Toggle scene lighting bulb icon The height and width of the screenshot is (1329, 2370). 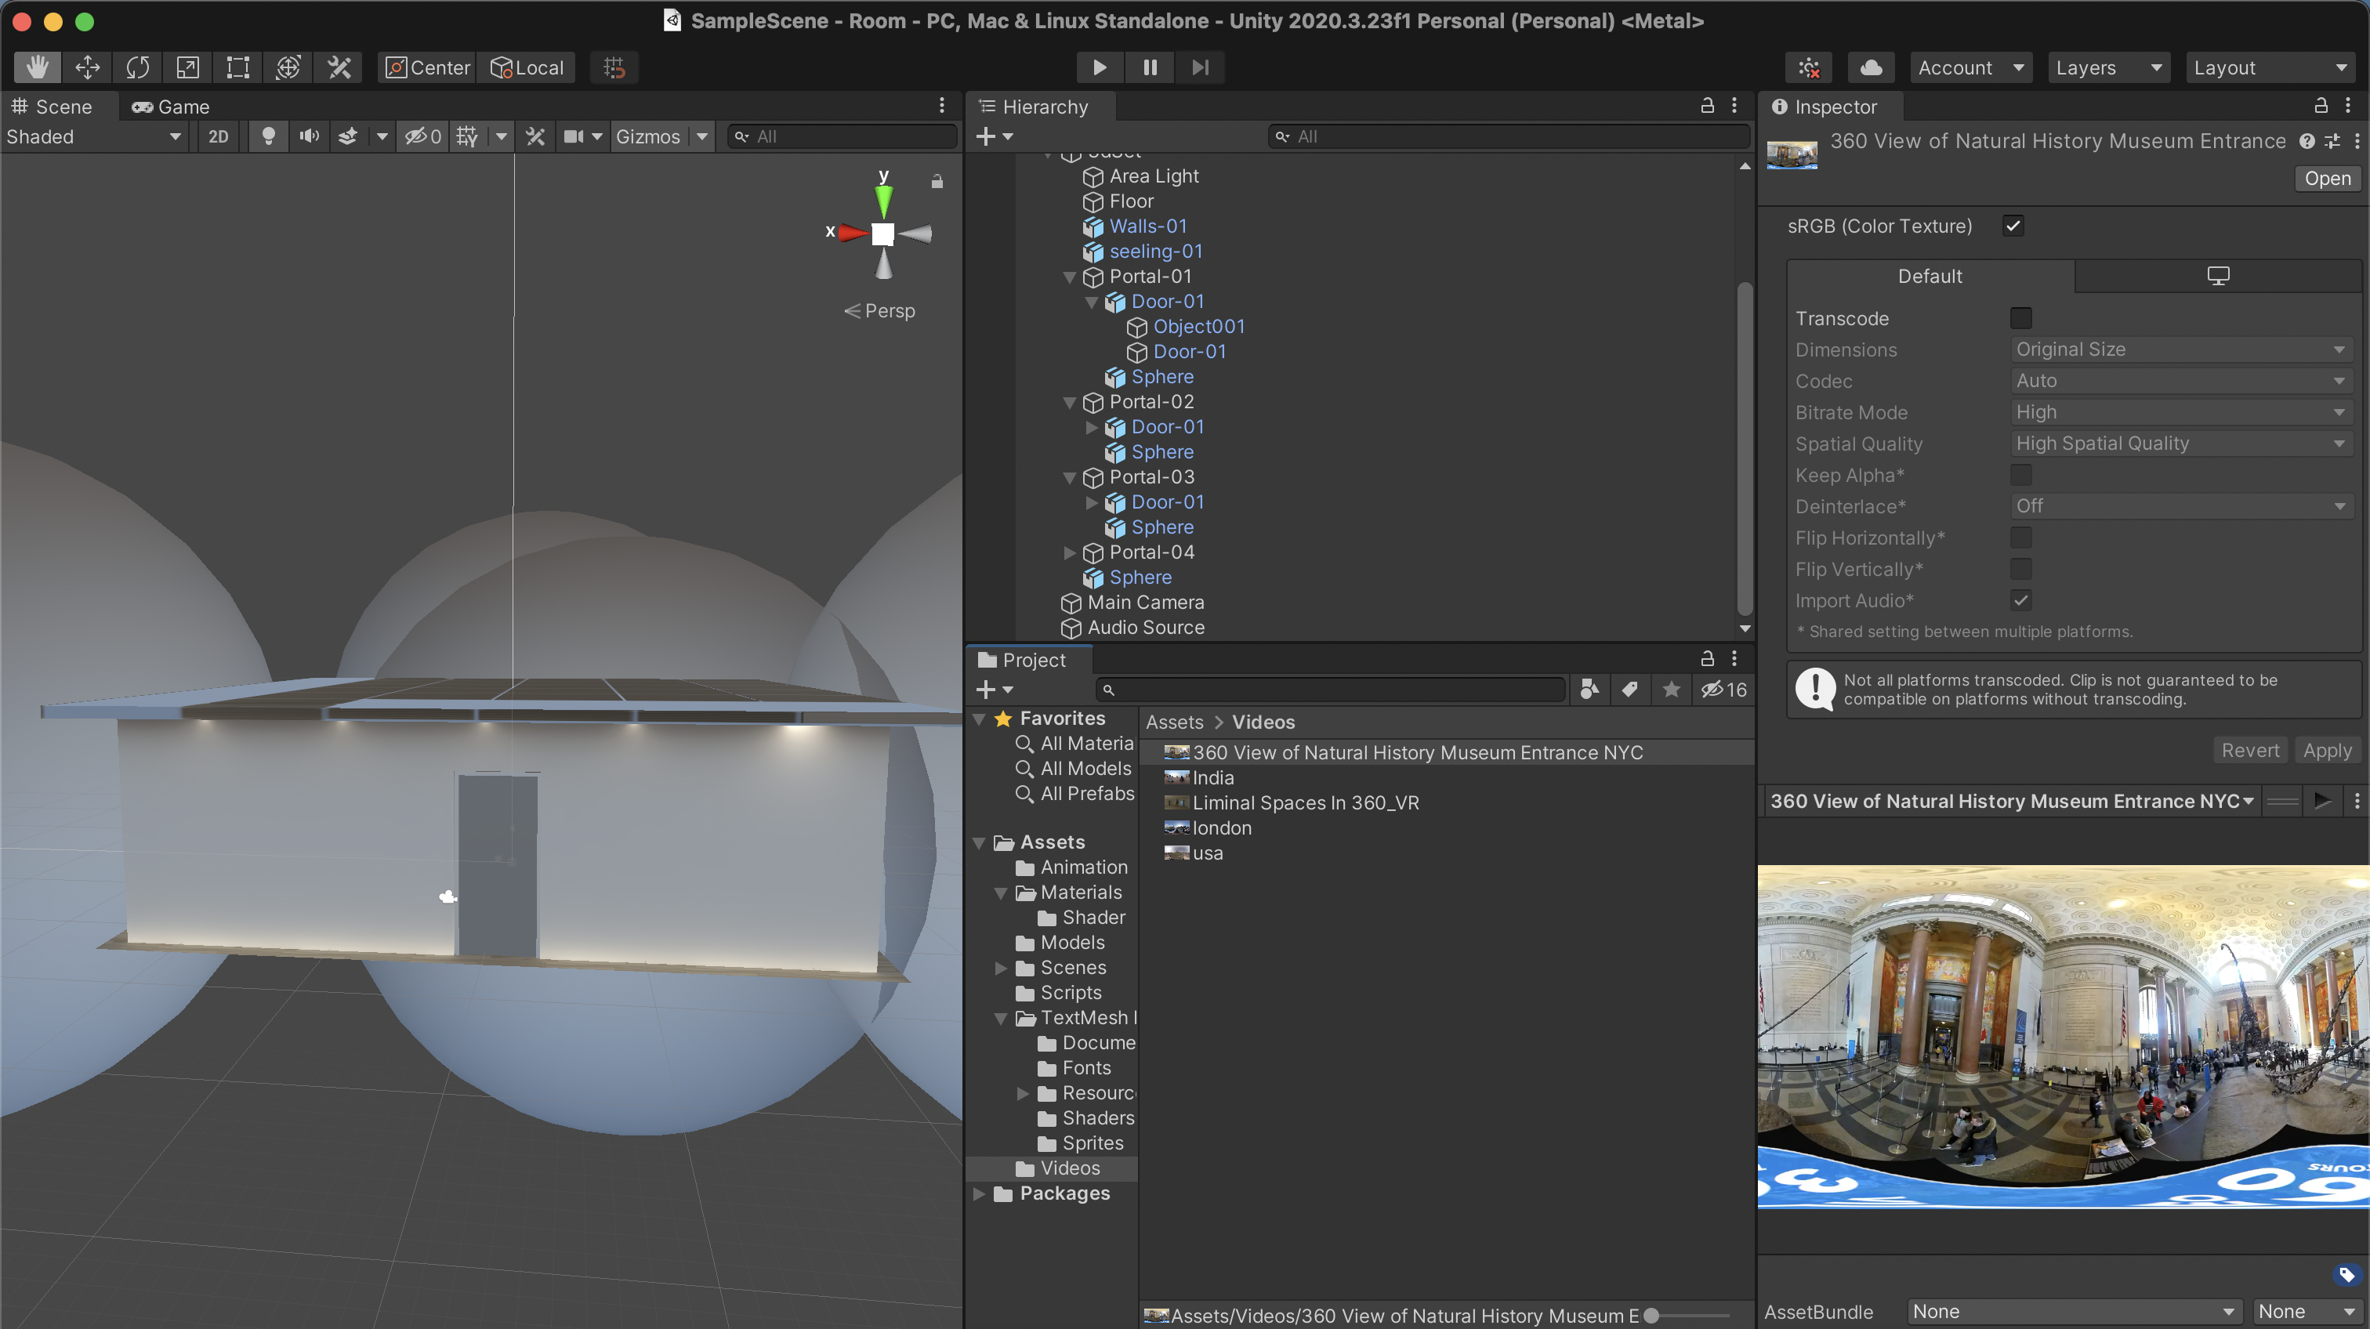268,136
